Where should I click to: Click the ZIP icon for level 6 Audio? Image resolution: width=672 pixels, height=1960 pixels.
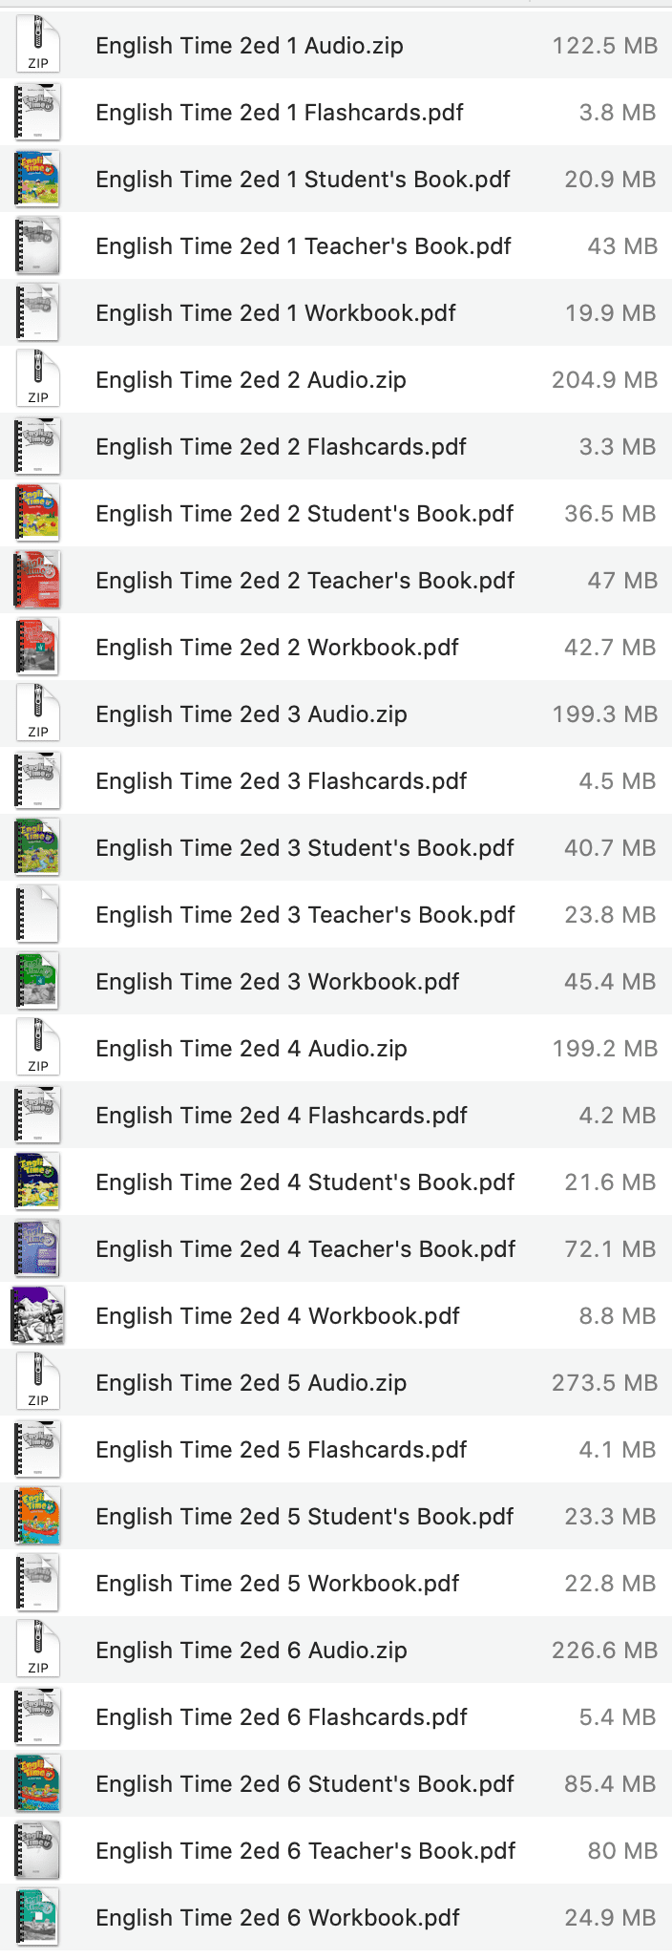[x=37, y=1650]
